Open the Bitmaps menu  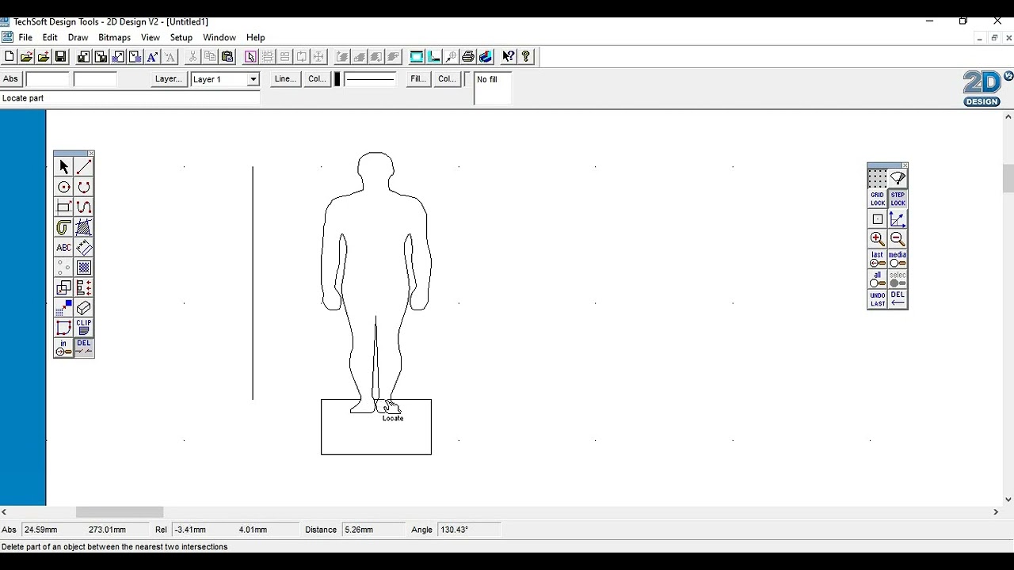tap(114, 37)
